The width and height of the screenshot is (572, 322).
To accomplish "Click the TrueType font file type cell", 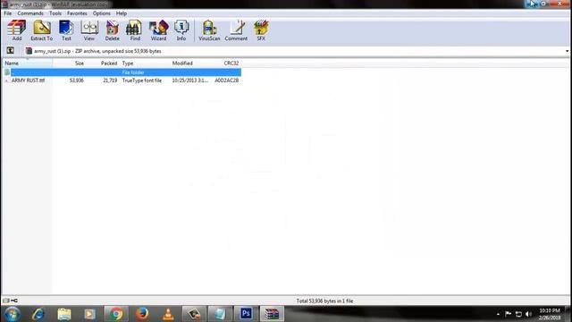I will (142, 80).
